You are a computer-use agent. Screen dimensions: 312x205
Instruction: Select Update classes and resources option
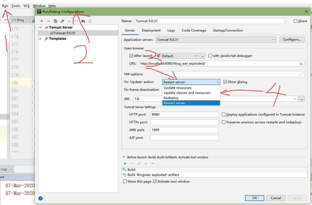point(187,93)
